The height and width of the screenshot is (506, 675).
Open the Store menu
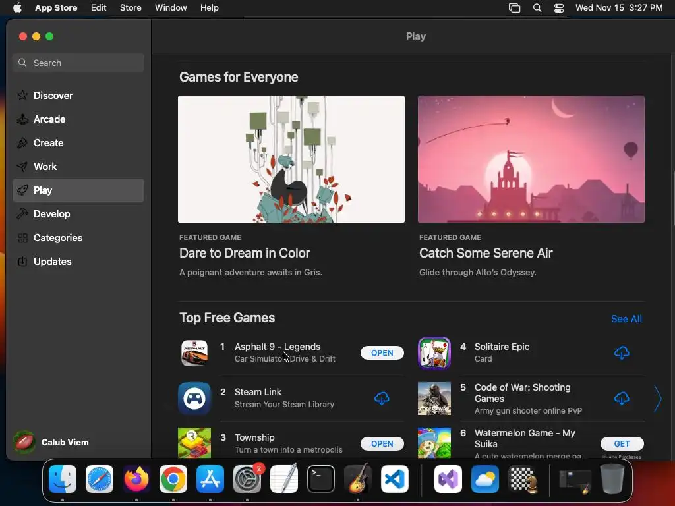[x=131, y=8]
